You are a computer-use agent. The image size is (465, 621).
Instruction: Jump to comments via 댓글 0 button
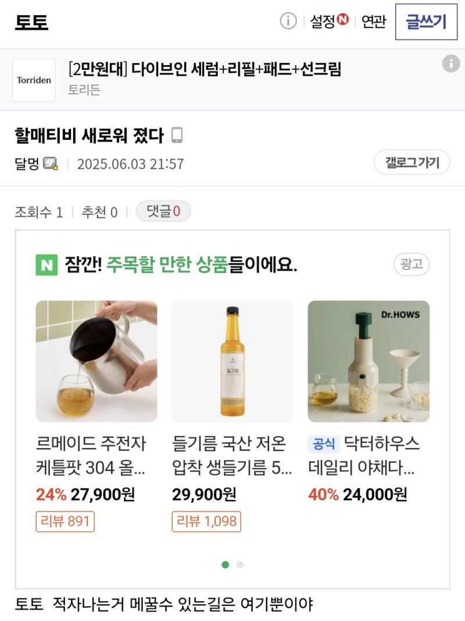163,212
